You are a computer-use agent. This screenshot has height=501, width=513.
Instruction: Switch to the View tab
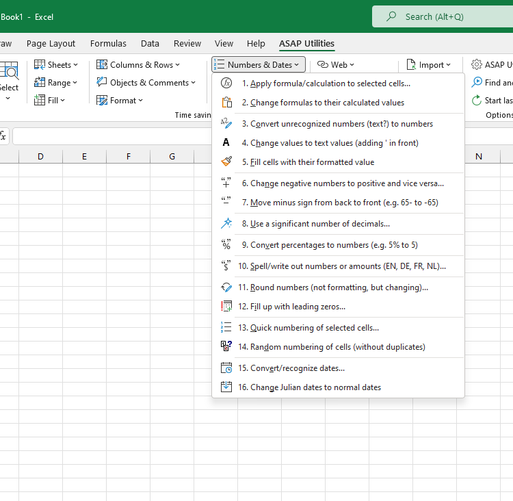(224, 44)
